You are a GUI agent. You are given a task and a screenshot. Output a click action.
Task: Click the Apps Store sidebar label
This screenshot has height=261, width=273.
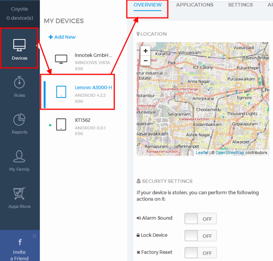19,206
